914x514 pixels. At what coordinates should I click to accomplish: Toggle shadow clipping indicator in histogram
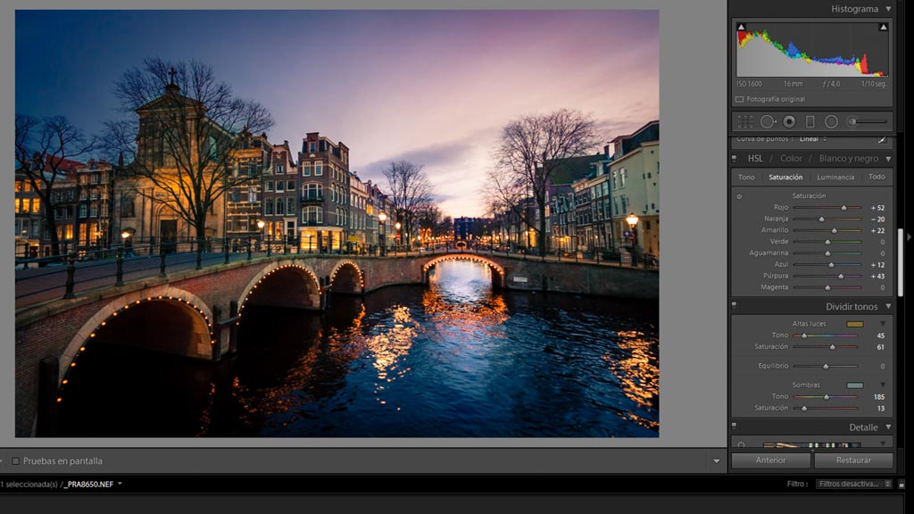(x=741, y=28)
